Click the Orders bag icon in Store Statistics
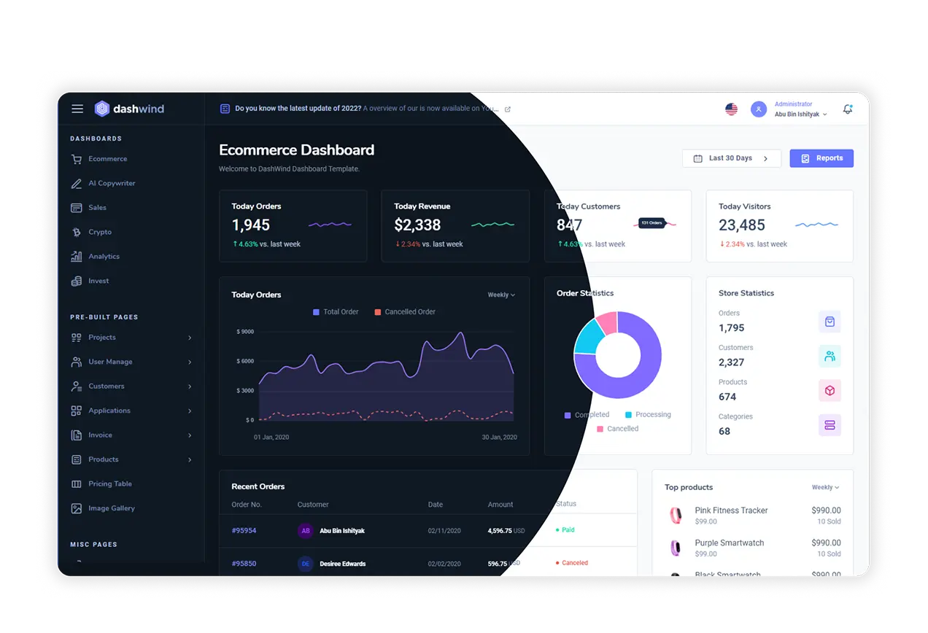 [x=830, y=322]
